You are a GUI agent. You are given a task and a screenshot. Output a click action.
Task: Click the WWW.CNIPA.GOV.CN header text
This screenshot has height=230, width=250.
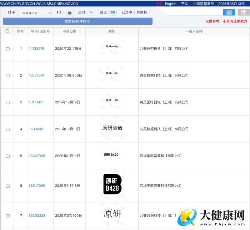[17, 4]
